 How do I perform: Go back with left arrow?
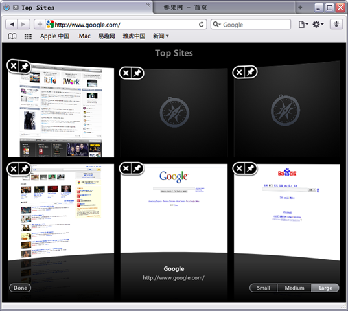pos(12,24)
